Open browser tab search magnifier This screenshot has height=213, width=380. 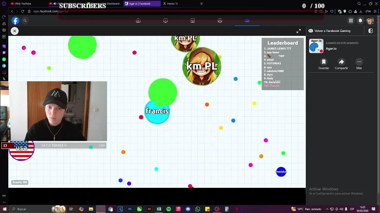point(359,4)
